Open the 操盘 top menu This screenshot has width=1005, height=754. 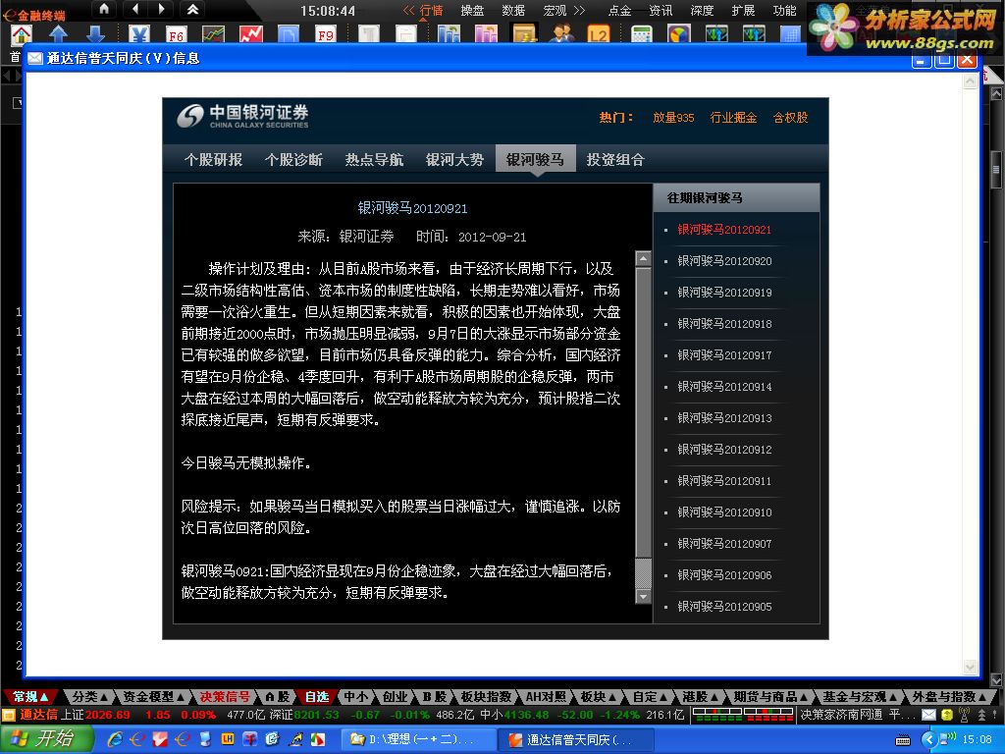click(472, 10)
